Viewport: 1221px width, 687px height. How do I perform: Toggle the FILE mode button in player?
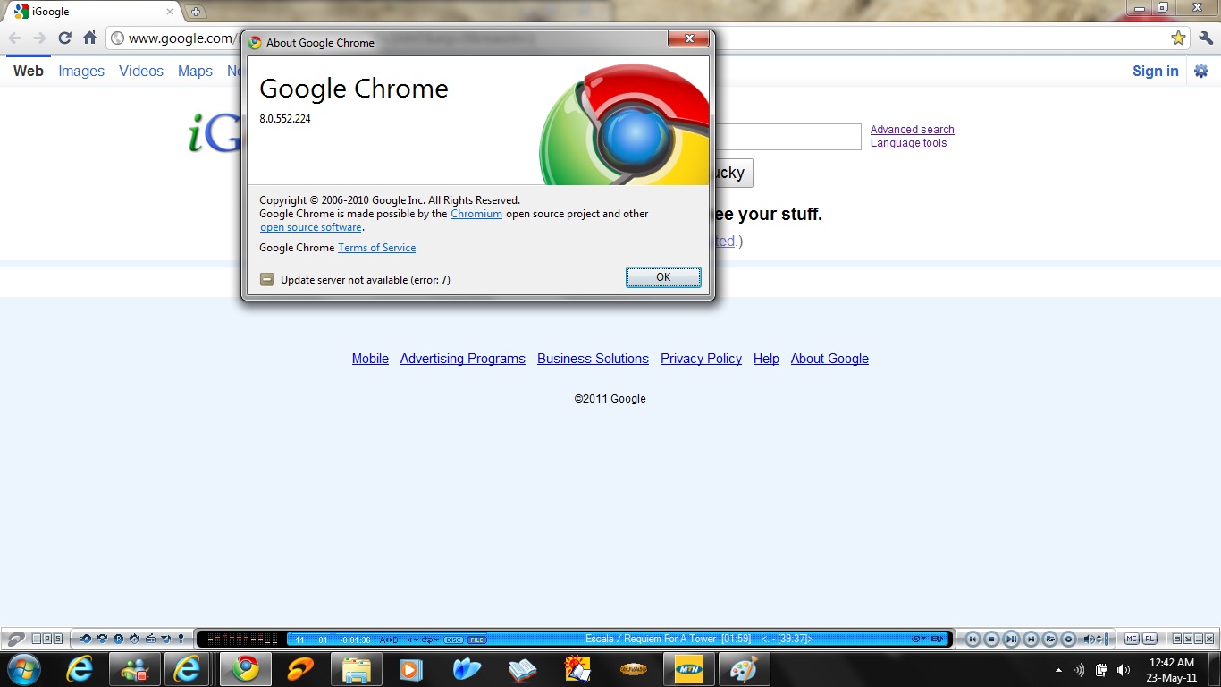(476, 640)
